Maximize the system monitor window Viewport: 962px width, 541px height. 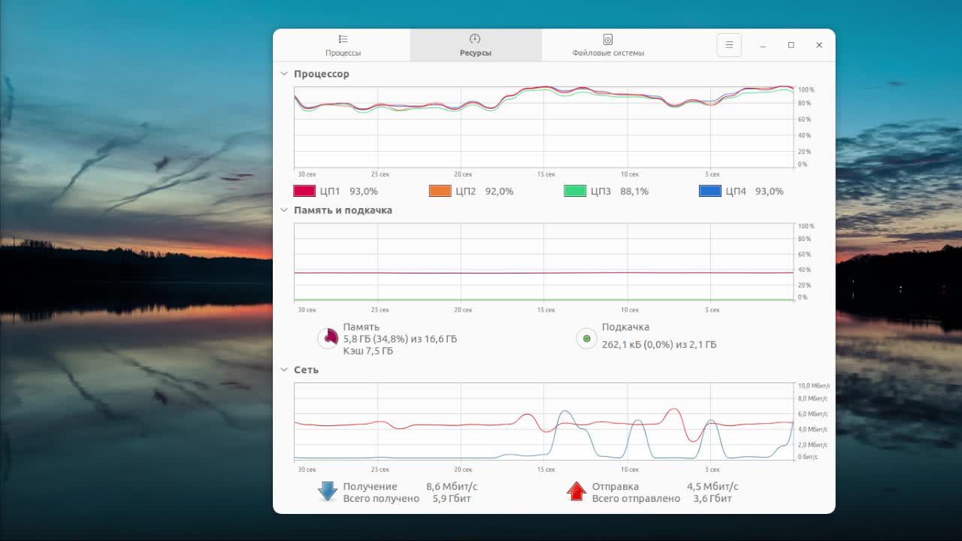tap(791, 45)
